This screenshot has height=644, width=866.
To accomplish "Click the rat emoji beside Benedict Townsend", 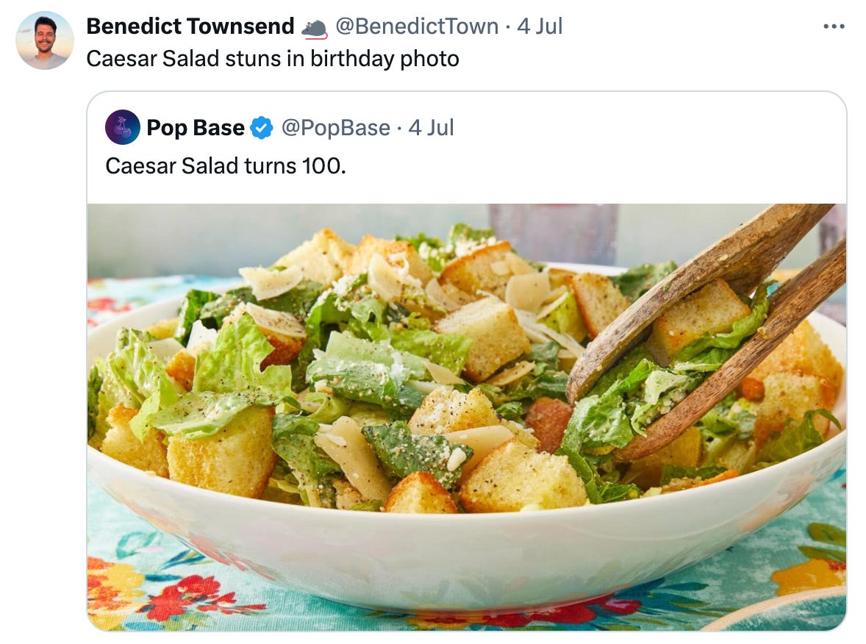I will 314,28.
